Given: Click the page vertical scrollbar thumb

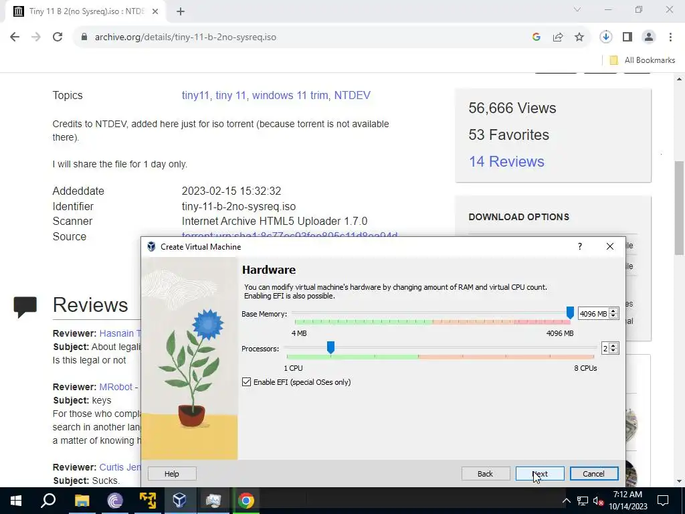Looking at the screenshot, I should coord(679,207).
